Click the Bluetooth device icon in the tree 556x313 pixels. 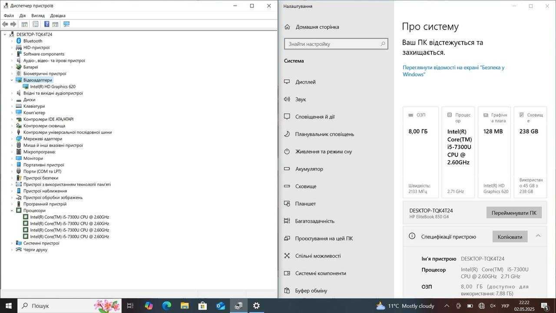(19, 41)
